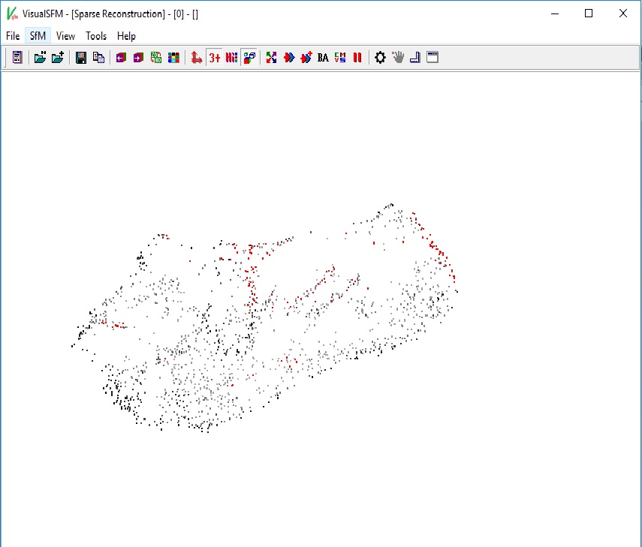
Task: Start sparse reconstruction double-arrow icon
Action: click(x=289, y=57)
